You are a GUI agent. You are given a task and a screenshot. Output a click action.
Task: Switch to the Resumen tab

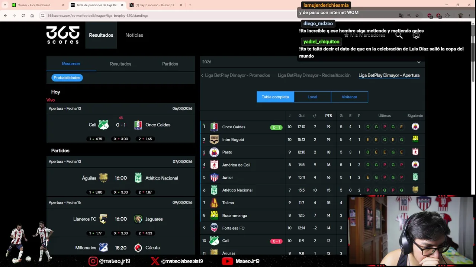[x=71, y=64]
